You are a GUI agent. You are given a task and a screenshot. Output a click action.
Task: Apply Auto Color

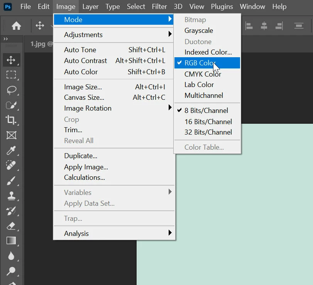[x=113, y=72]
